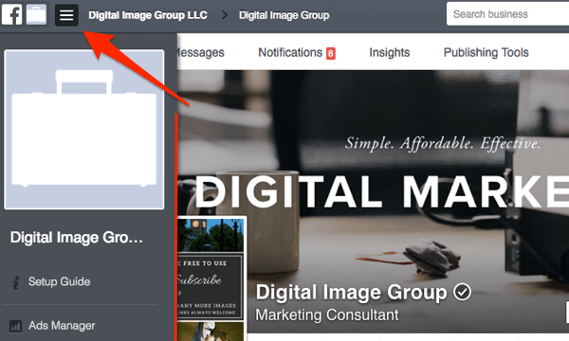Click the large briefcase business profile image

(x=84, y=130)
